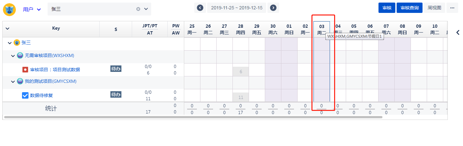Image resolution: width=463 pixels, height=146 pixels.
Task: Switch to 周视图 view
Action: [435, 8]
